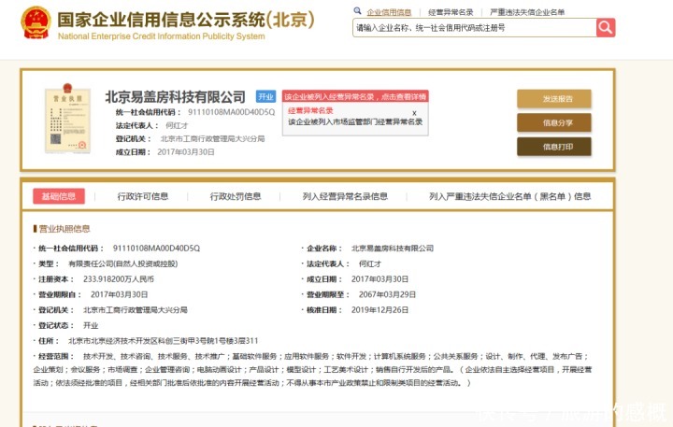Close the 经营异常名录 popup with x
This screenshot has height=427, width=673.
414,113
